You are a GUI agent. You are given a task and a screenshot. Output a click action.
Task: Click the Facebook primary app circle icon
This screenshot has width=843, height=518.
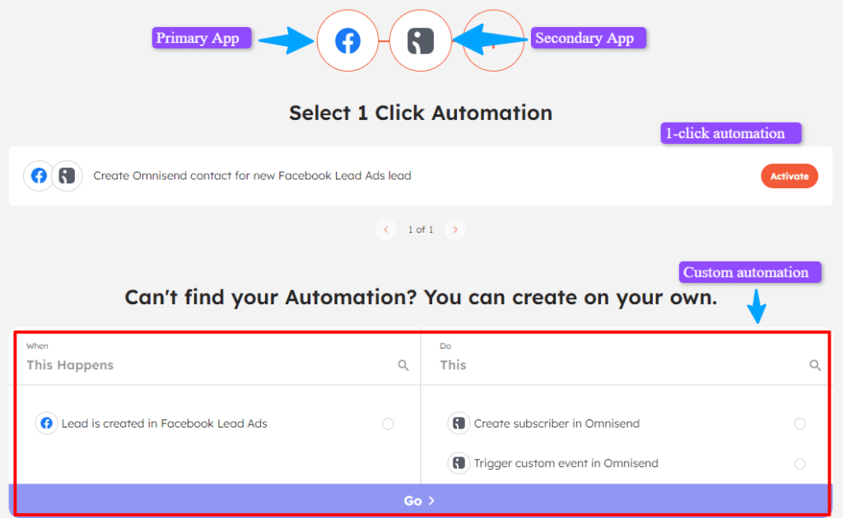point(347,40)
